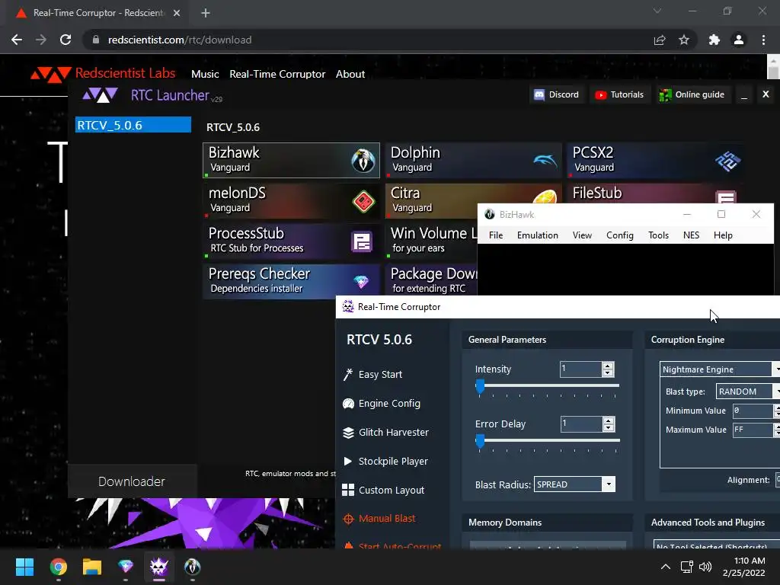
Task: Expand hidden system tray icons
Action: coord(665,567)
